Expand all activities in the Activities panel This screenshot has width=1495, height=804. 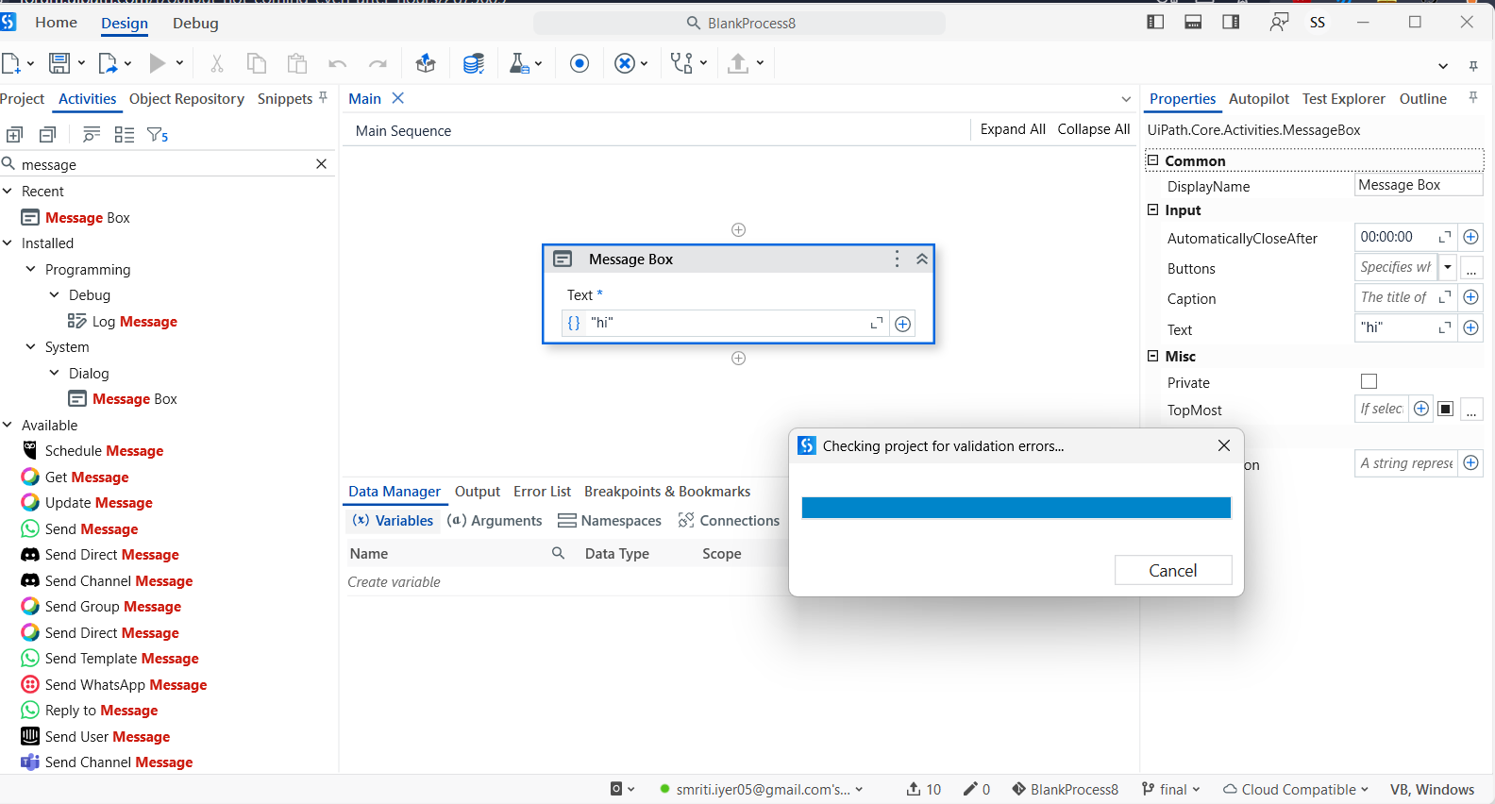tap(14, 135)
